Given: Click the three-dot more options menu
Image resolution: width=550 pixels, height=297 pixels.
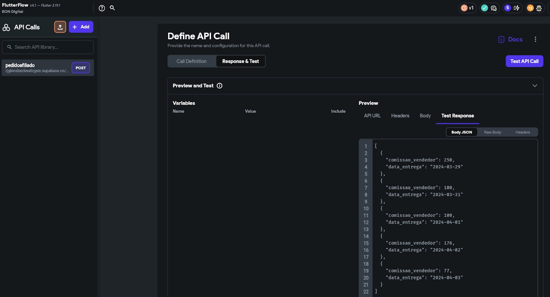Looking at the screenshot, I should click(x=535, y=39).
